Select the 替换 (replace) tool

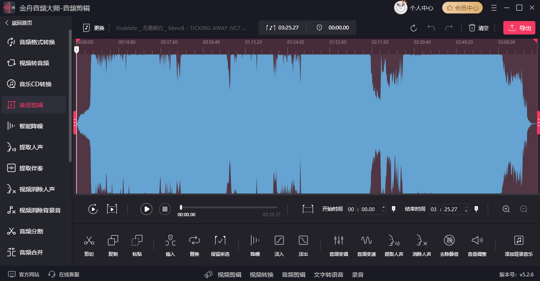(194, 246)
